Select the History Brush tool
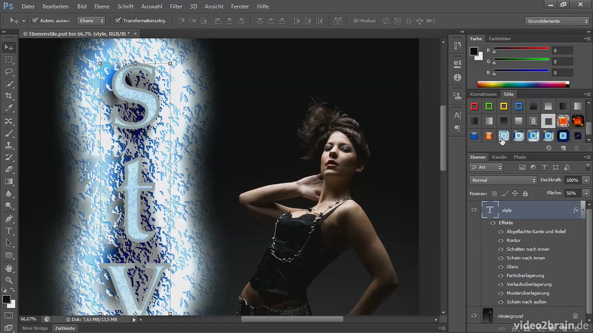The width and height of the screenshot is (593, 333). (x=9, y=157)
